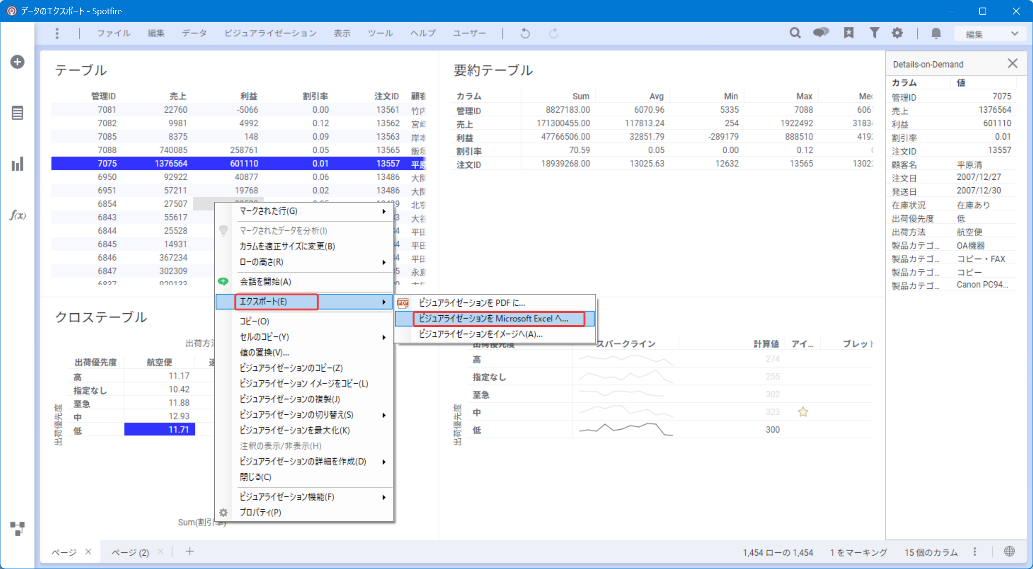Expand ビジュアライゼーションの切り替え(S) submenu
This screenshot has height=569, width=1033.
(304, 415)
